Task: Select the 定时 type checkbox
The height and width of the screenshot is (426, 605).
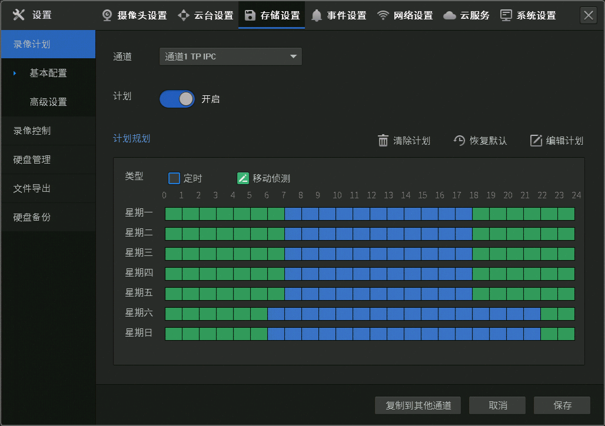Action: (174, 178)
